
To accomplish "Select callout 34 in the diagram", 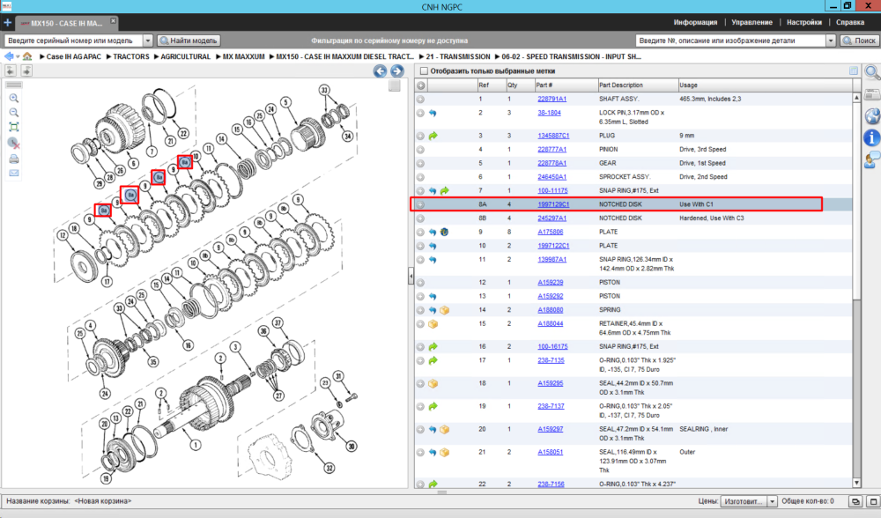I will tap(348, 136).
